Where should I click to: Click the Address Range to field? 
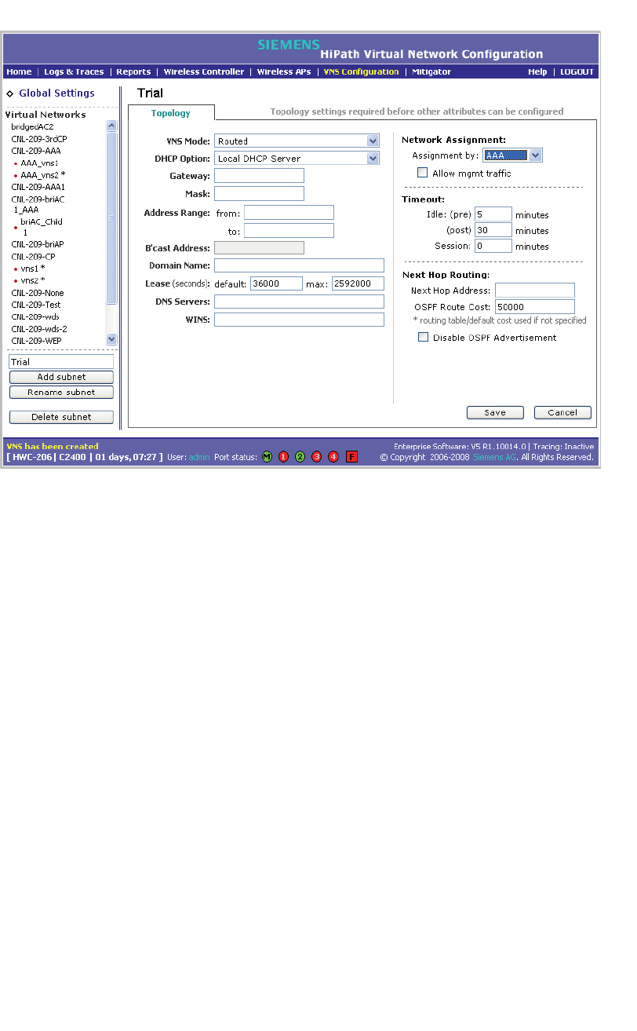pyautogui.click(x=289, y=231)
